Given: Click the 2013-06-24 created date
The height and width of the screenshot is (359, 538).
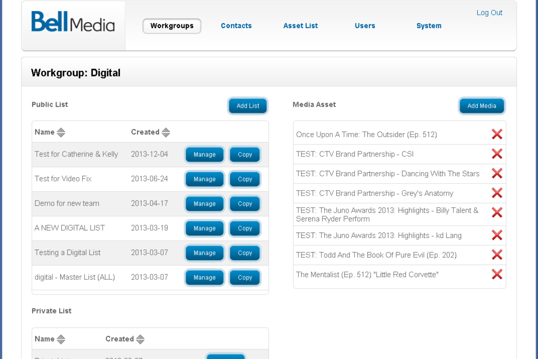Looking at the screenshot, I should [x=149, y=179].
